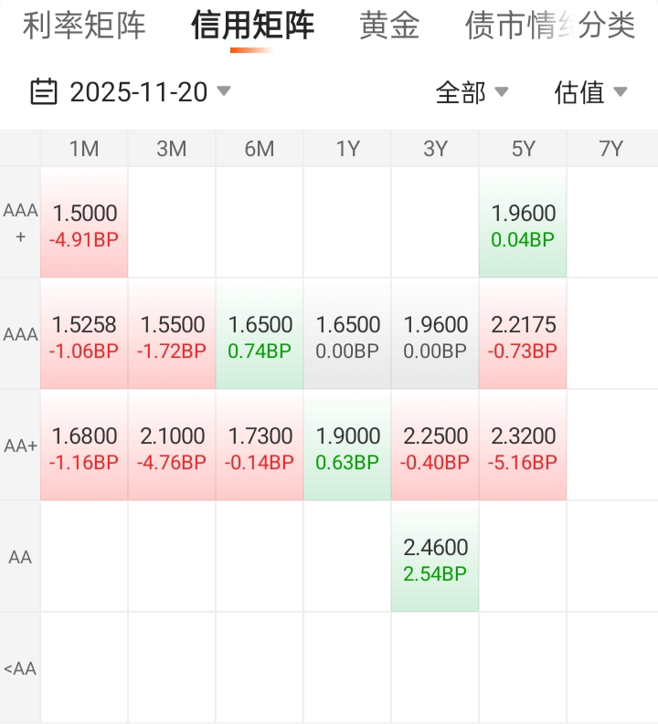Switch to the 黄金 tab

point(389,26)
